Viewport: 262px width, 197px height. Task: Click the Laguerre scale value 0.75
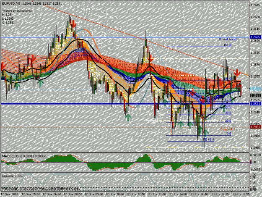(x=253, y=178)
